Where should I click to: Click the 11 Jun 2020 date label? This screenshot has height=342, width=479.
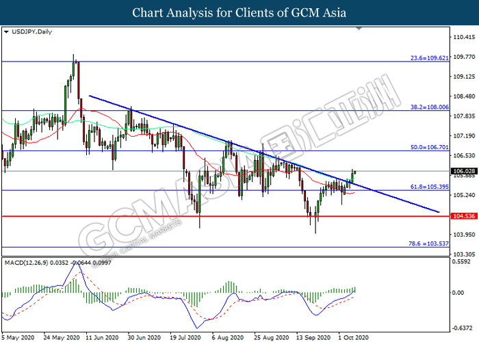point(102,337)
